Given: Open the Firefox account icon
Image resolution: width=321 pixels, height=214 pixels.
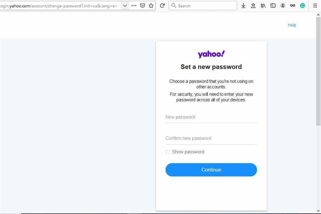Looking at the screenshot, I should pyautogui.click(x=283, y=6).
